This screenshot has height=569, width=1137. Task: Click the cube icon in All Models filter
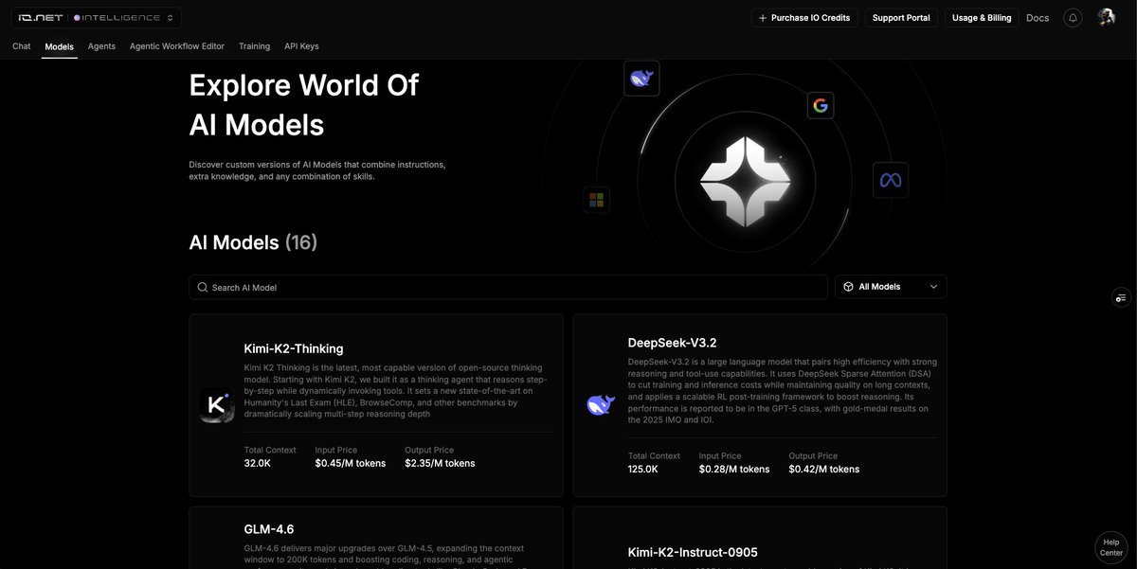point(848,287)
